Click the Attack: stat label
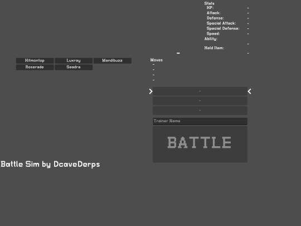 (213, 13)
